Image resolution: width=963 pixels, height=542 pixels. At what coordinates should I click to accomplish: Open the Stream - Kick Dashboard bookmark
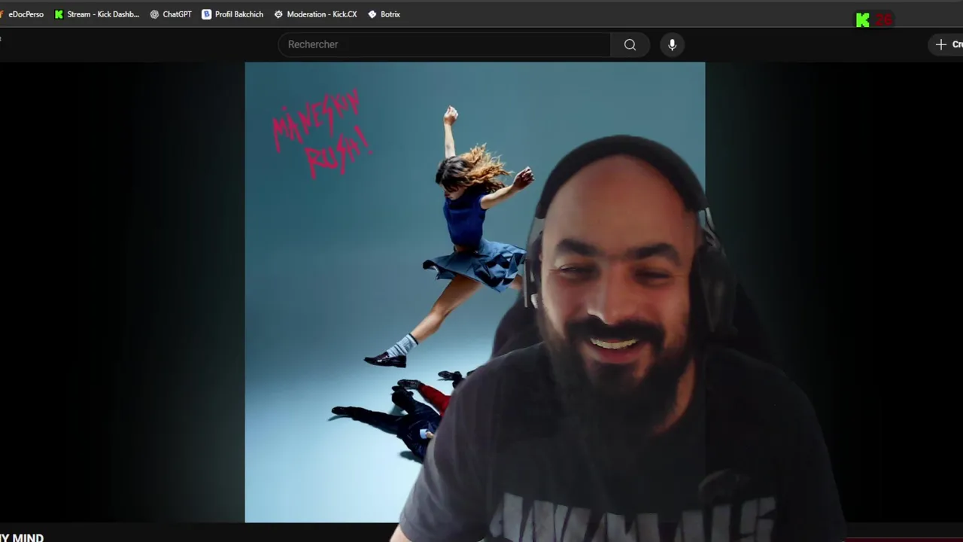point(97,14)
